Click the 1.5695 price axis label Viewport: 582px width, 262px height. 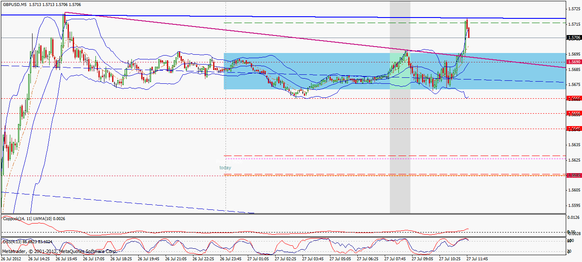tap(574, 54)
